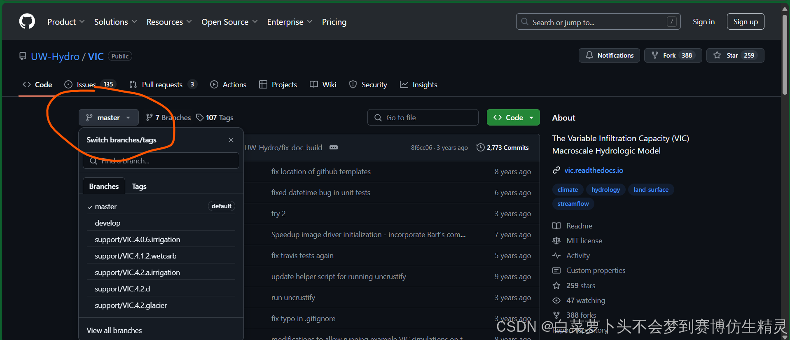Click the climate topic tag
Screen dimensions: 790x340
(568, 190)
